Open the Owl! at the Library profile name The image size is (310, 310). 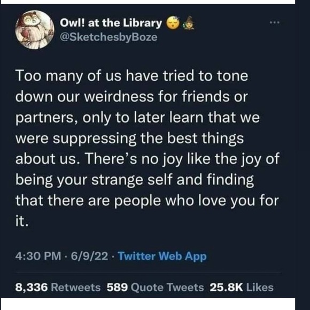111,23
